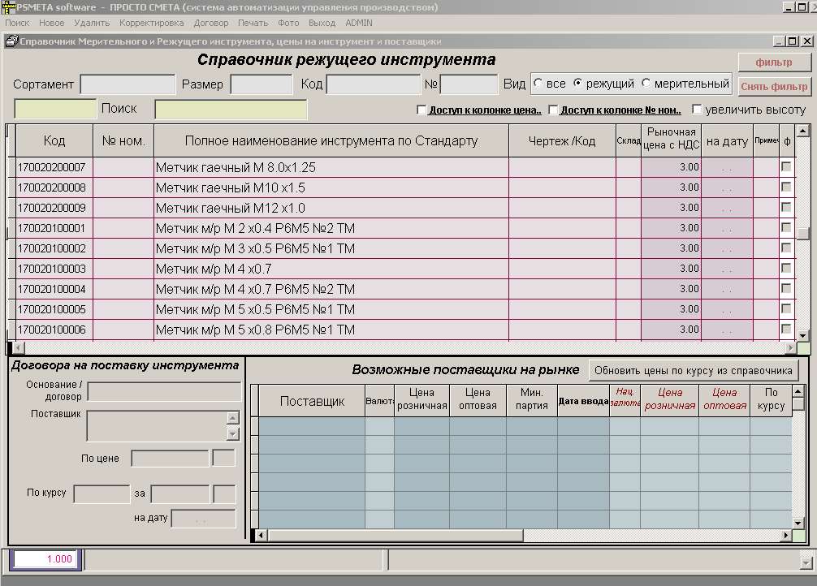Click the up arrow in Поставщик field
Viewport: 817px width, 586px height.
(x=233, y=418)
